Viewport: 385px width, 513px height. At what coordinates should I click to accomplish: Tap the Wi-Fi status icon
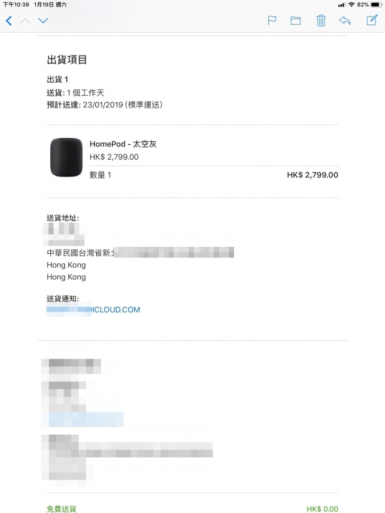pyautogui.click(x=352, y=4)
